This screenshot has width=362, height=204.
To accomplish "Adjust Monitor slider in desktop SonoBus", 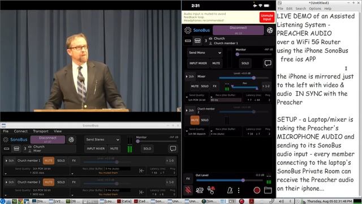I will 157,141.
